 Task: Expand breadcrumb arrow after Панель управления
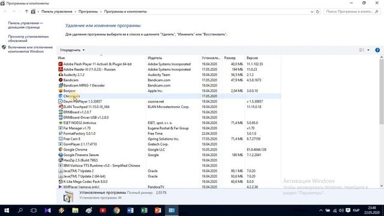(75, 11)
